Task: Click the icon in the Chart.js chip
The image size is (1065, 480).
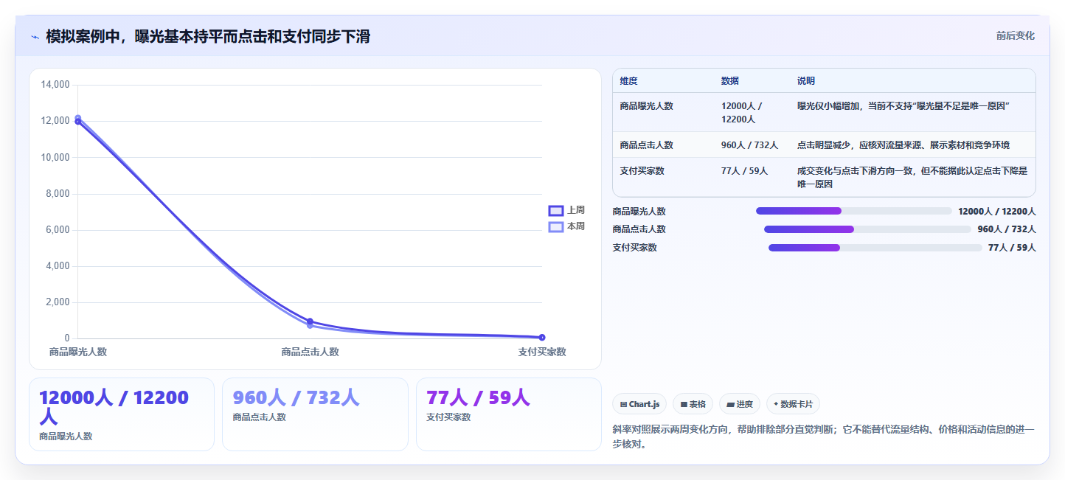Action: pyautogui.click(x=623, y=404)
